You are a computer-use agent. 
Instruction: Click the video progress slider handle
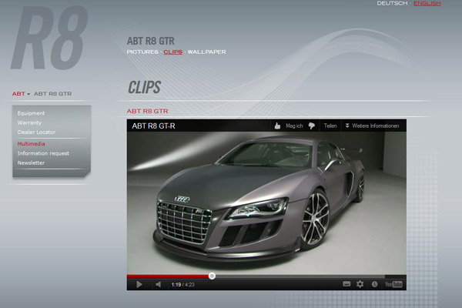pyautogui.click(x=212, y=276)
